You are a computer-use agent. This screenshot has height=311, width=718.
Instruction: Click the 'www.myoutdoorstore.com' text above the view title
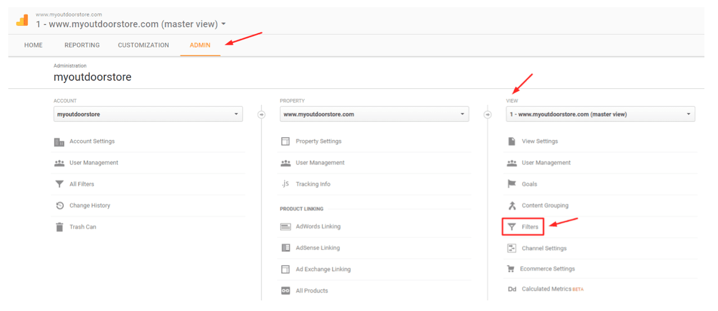tap(68, 14)
